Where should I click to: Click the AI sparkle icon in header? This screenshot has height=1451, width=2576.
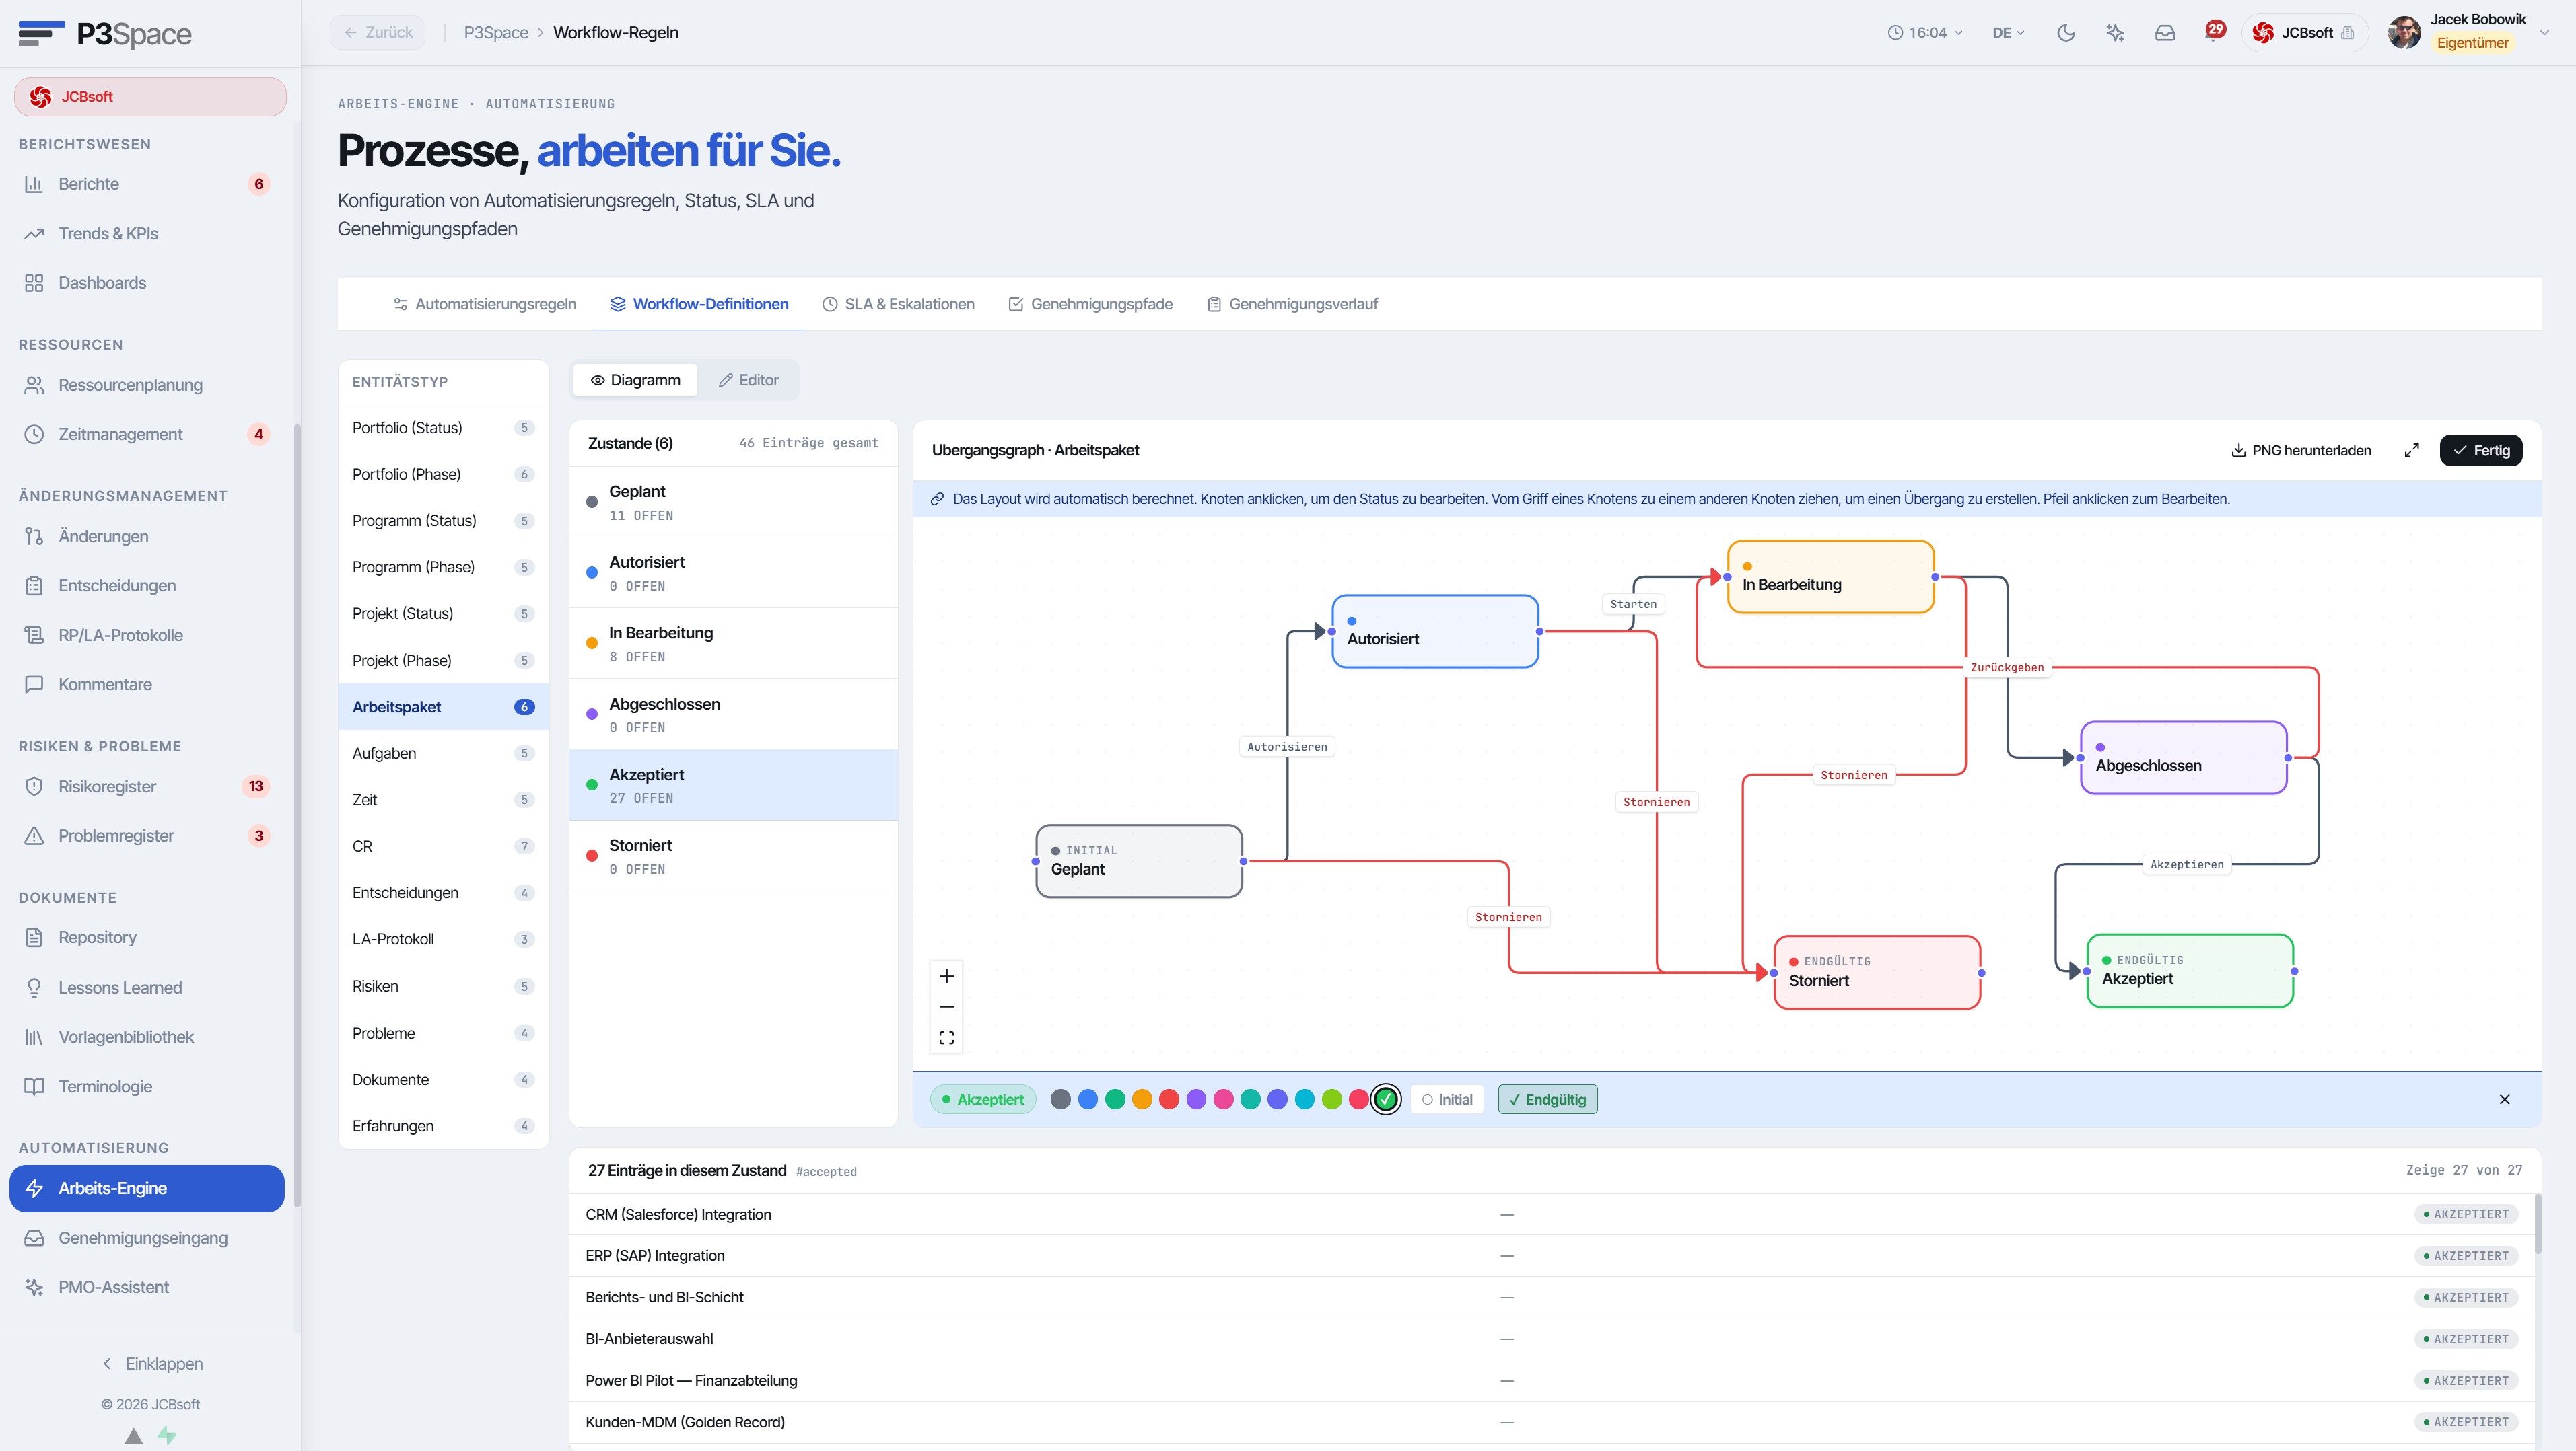2115,33
